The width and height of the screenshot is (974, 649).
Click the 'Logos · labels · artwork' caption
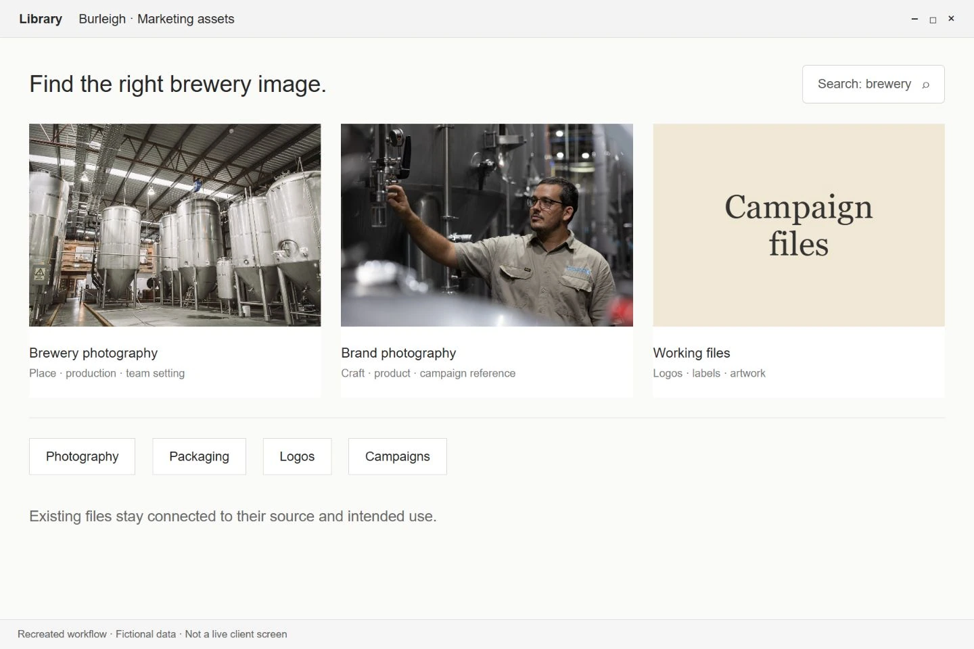coord(709,373)
